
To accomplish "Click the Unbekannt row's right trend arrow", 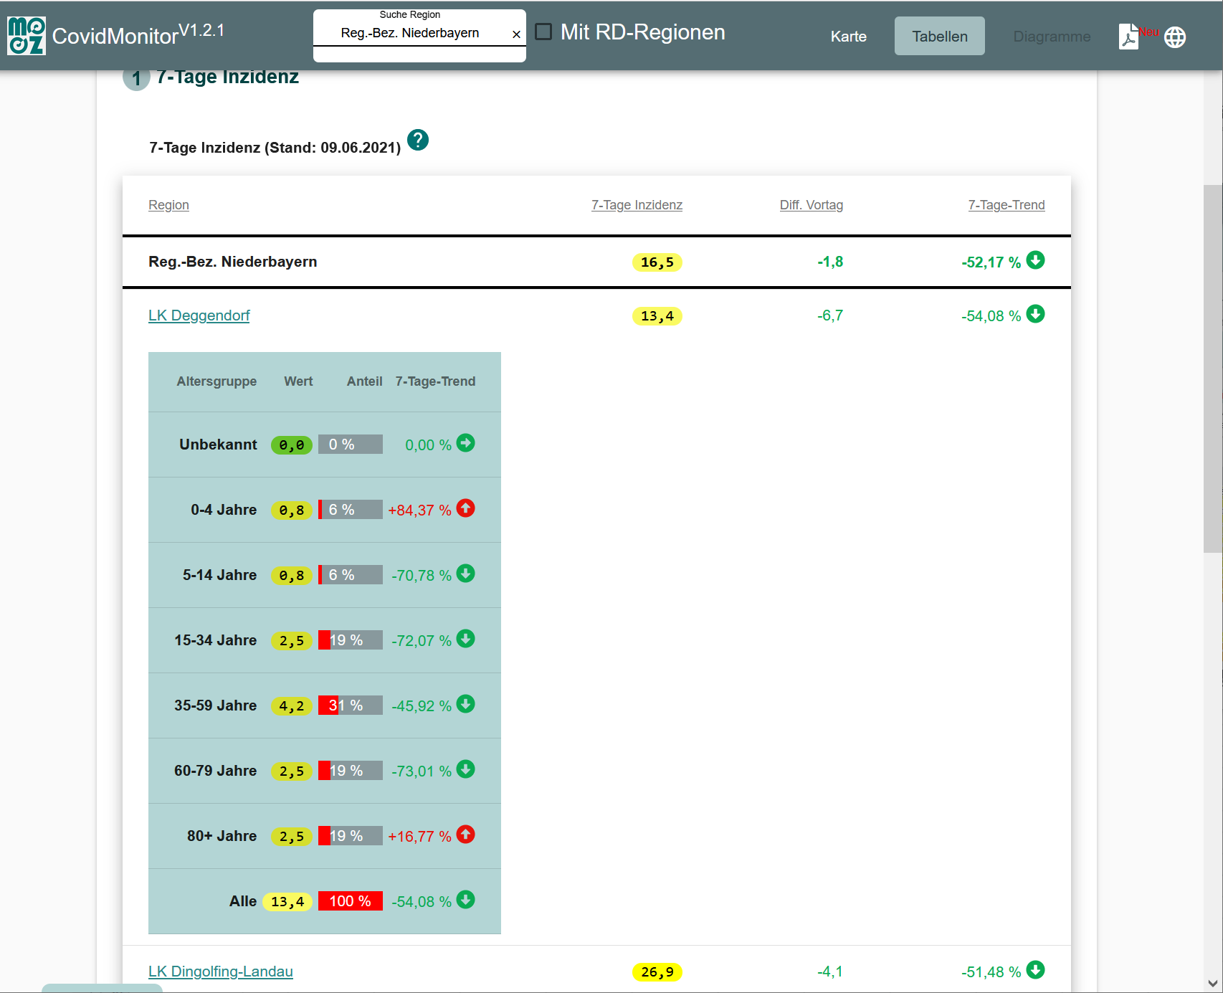I will 466,443.
